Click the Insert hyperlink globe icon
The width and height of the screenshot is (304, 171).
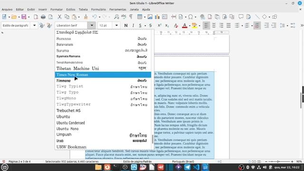coord(202,17)
